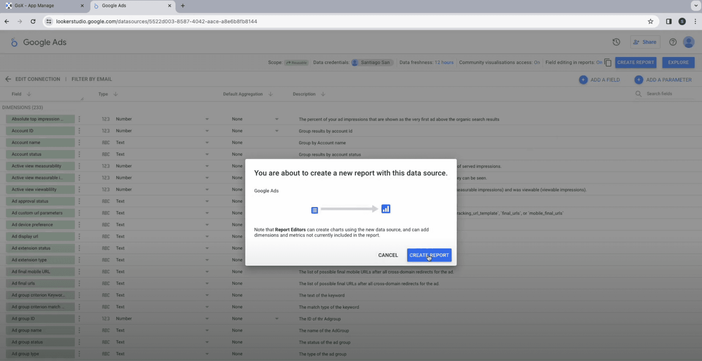Screen dimensions: 702x361
Task: Click the Dimensions (233) section header
Action: (x=23, y=107)
